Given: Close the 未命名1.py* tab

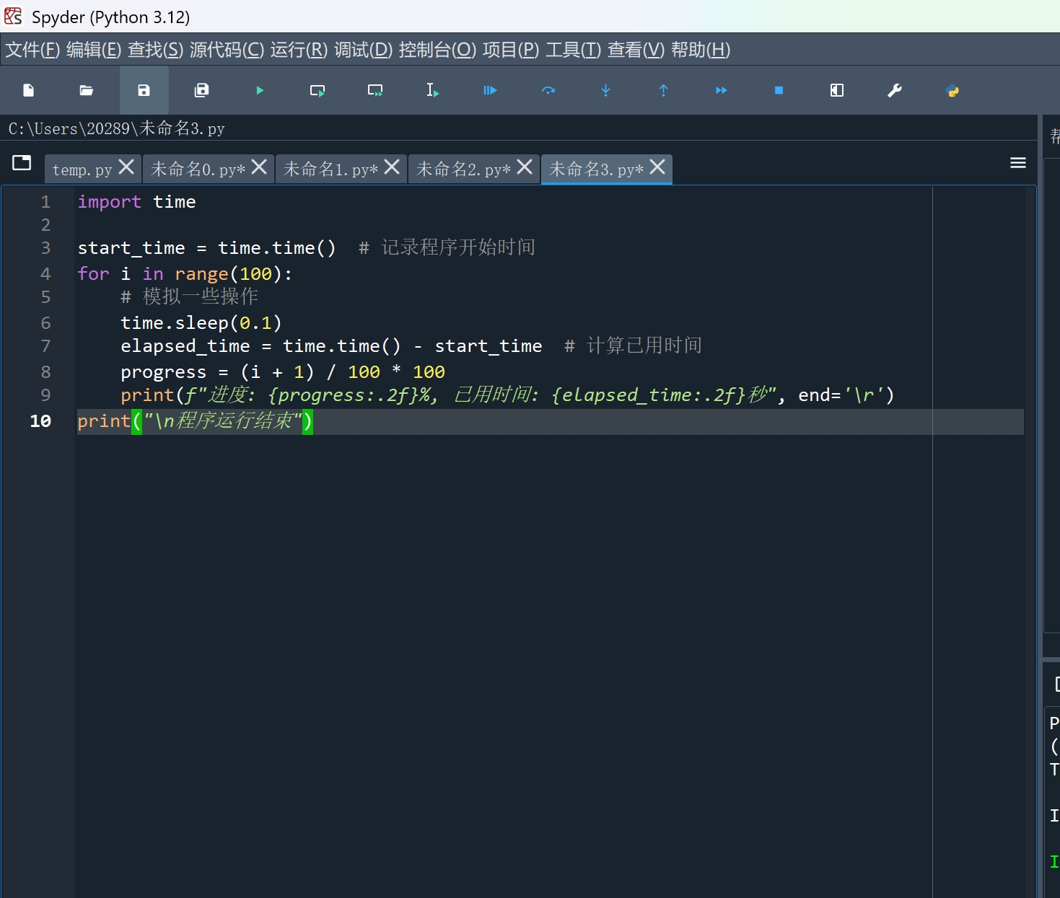Looking at the screenshot, I should [x=392, y=167].
